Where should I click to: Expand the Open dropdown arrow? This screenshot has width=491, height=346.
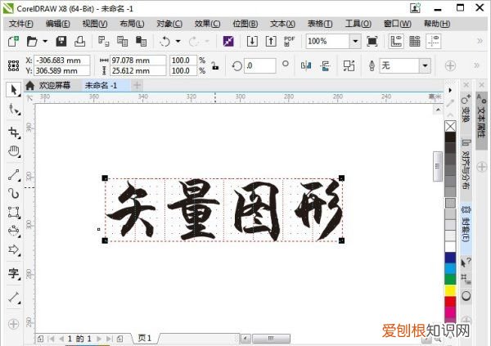click(45, 42)
